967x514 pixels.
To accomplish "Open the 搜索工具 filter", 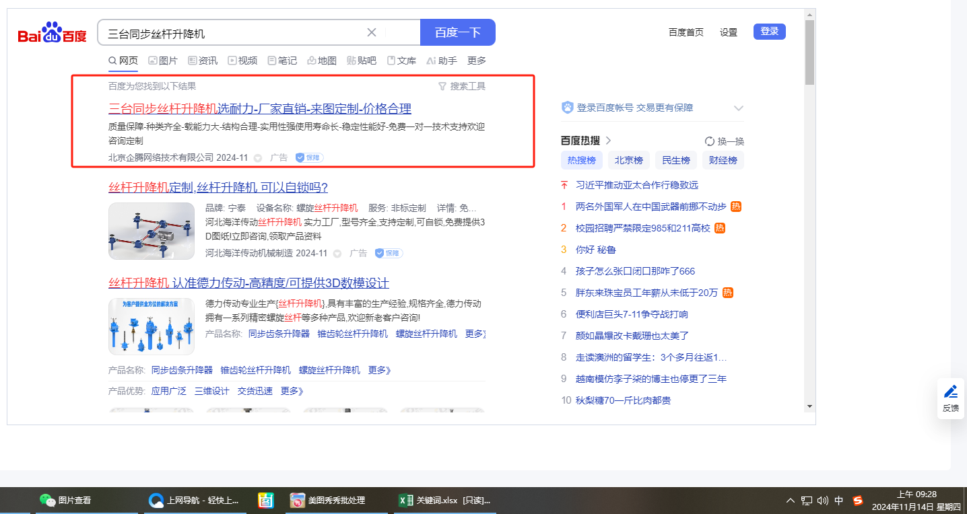I will click(462, 86).
